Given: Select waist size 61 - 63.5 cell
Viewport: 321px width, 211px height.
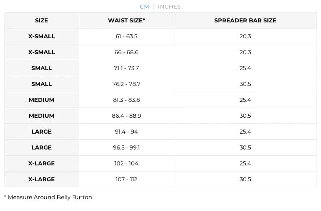Looking at the screenshot, I should (x=126, y=36).
